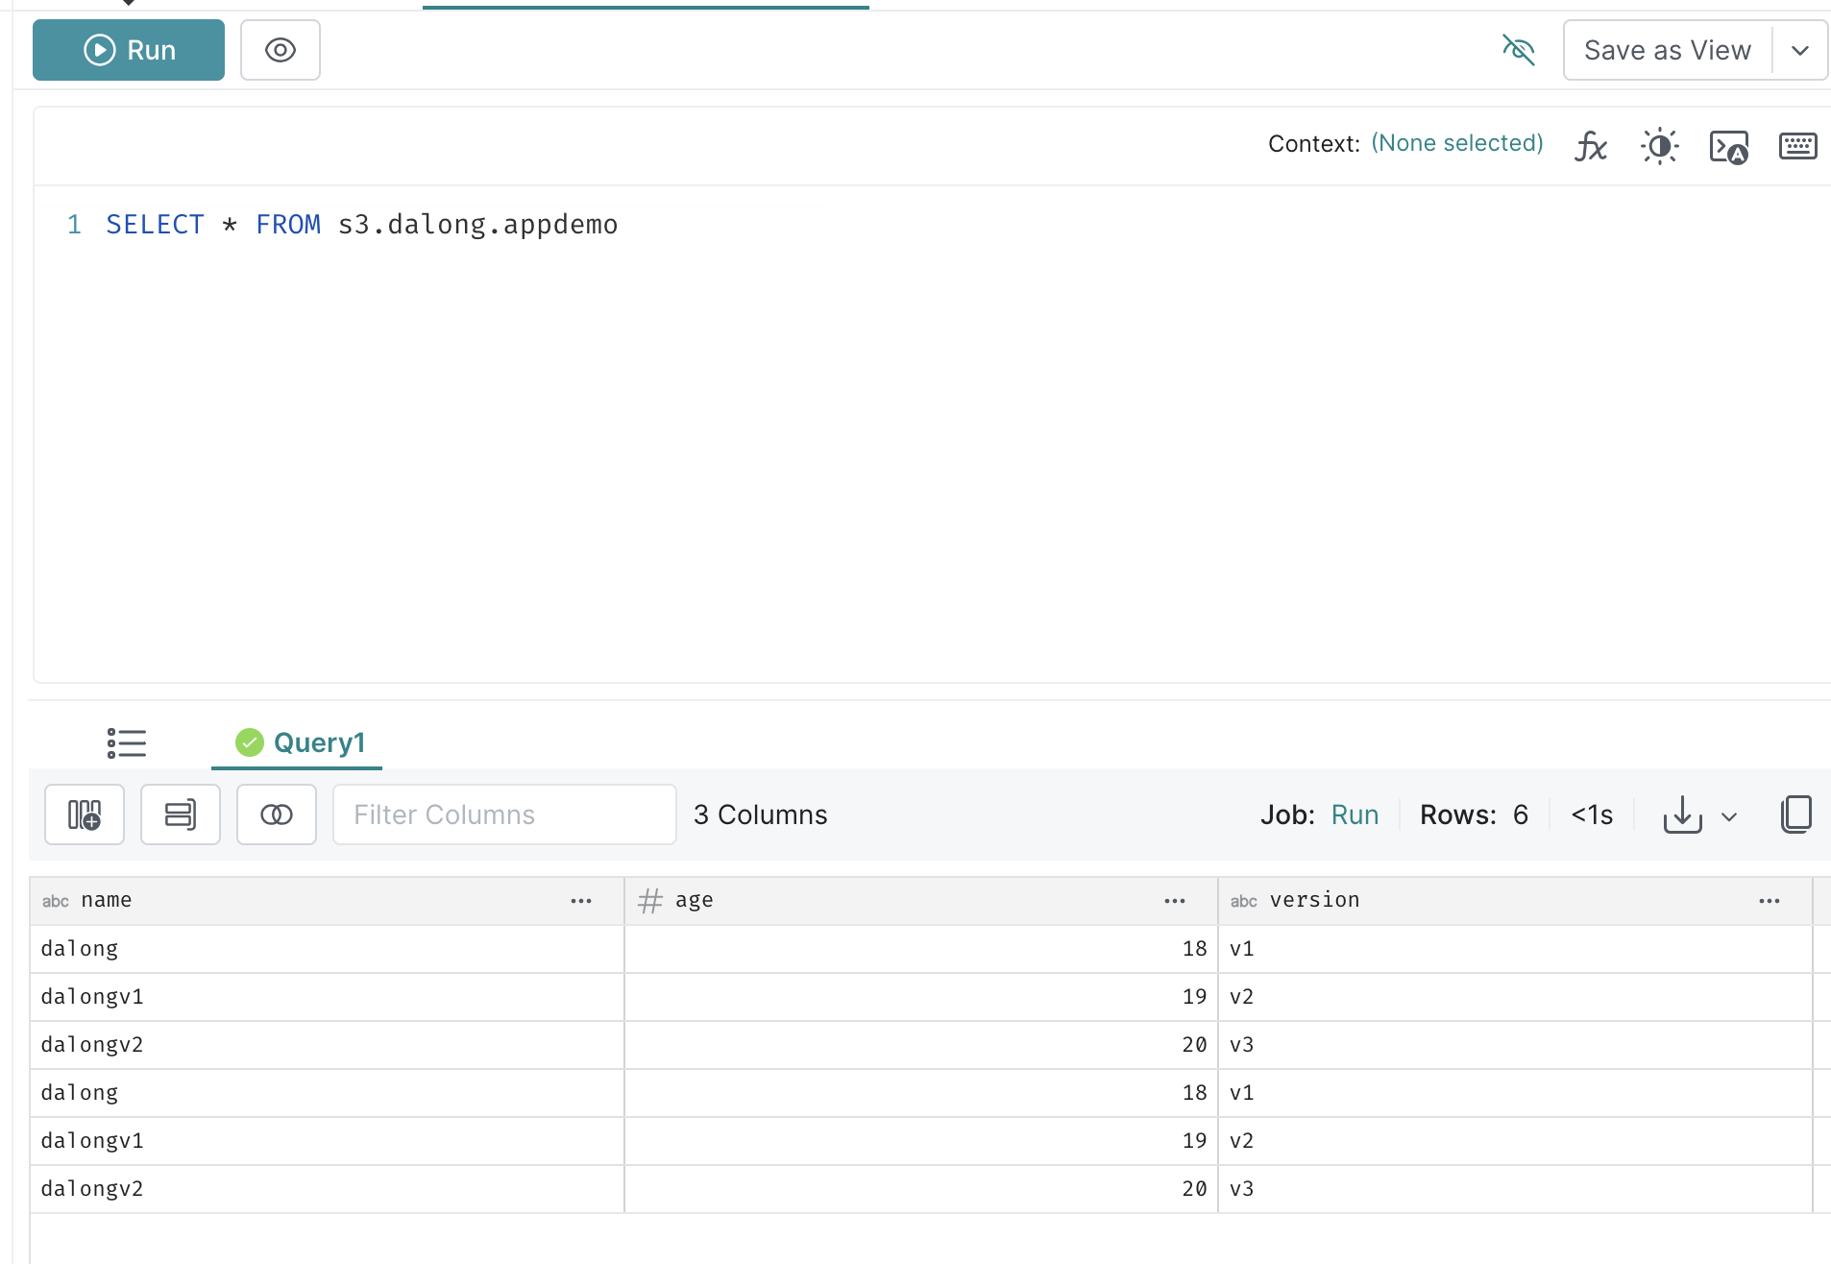Open name column options menu
The height and width of the screenshot is (1264, 1831).
click(x=581, y=901)
